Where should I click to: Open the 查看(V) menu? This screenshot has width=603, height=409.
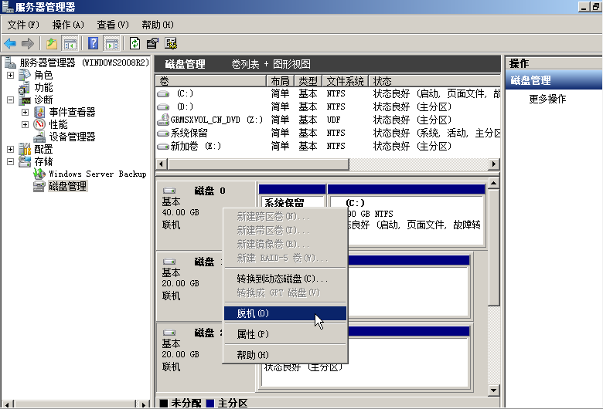(x=113, y=25)
